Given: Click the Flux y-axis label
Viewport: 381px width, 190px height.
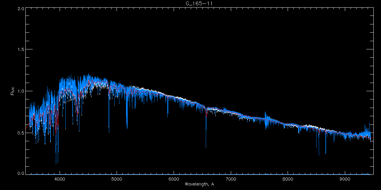Looking at the screenshot, I should (x=13, y=91).
